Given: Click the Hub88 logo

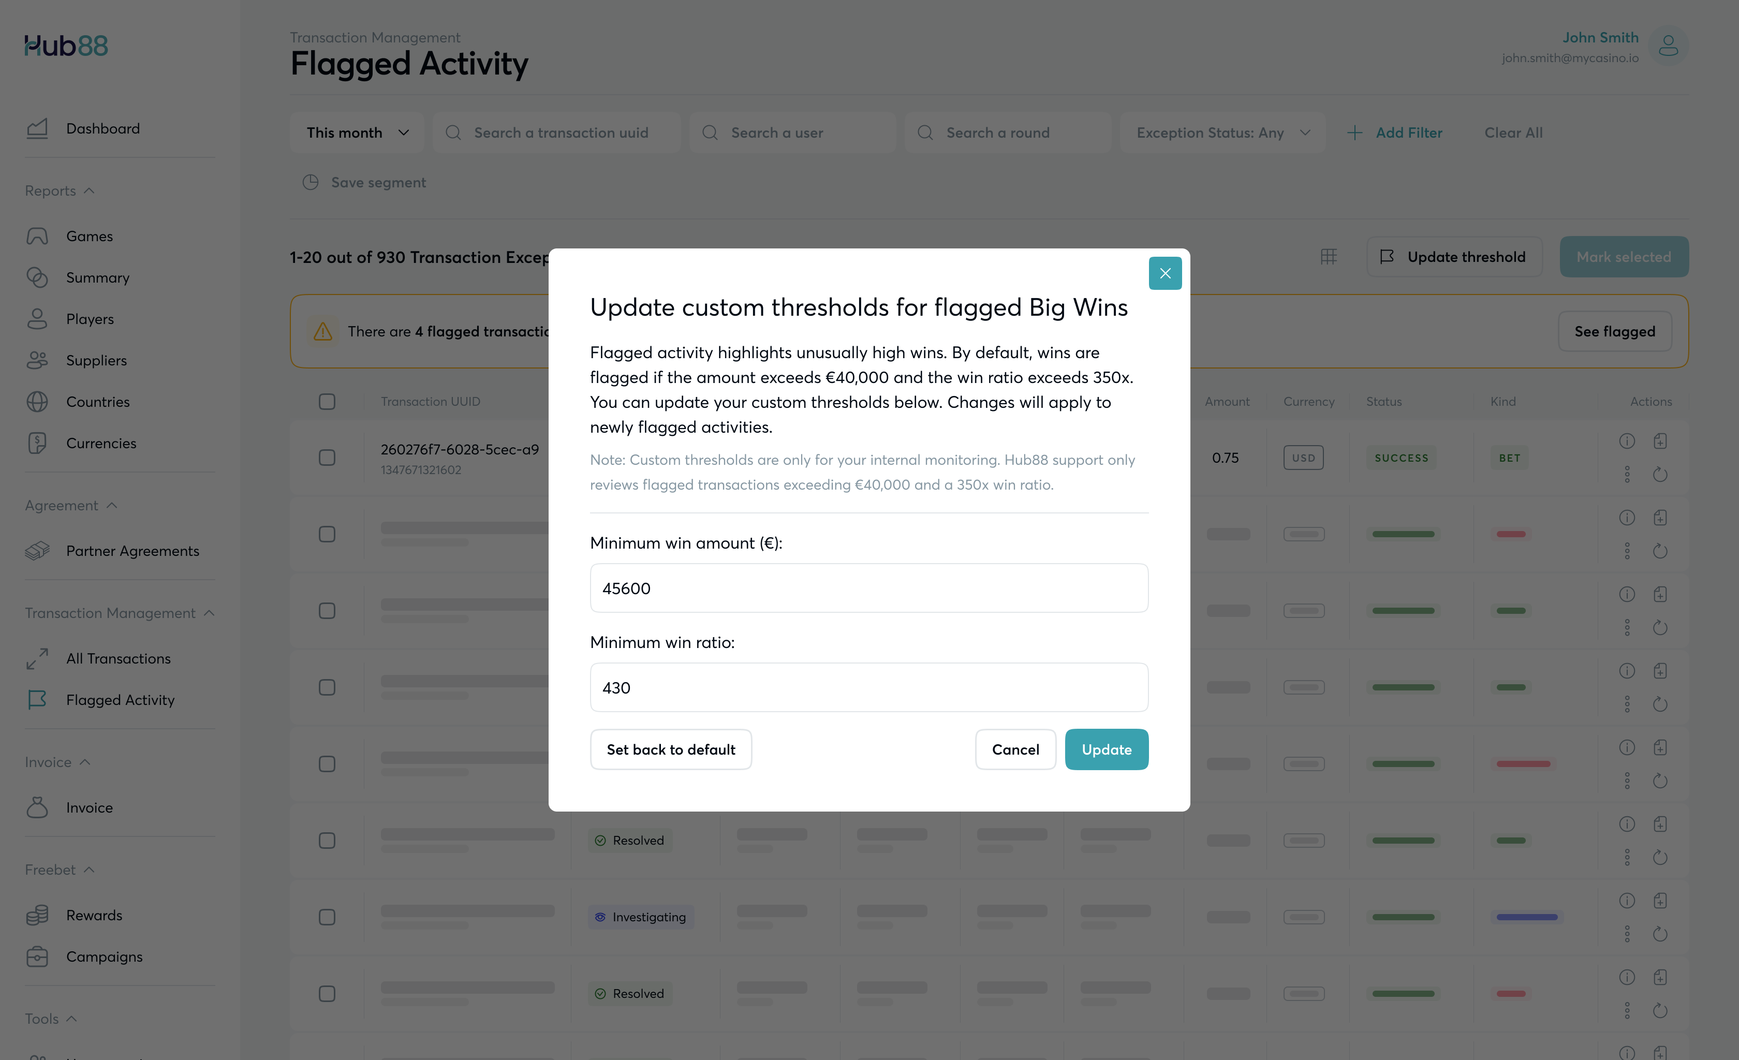Looking at the screenshot, I should [66, 46].
